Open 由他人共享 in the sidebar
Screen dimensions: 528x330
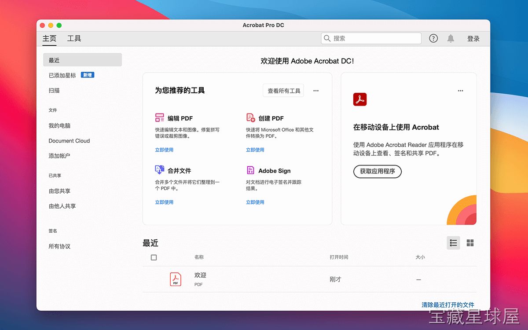click(x=62, y=206)
